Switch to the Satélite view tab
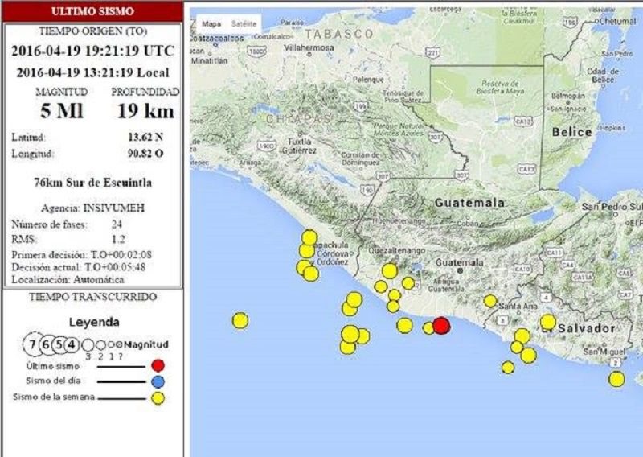The height and width of the screenshot is (457, 643). click(x=244, y=24)
